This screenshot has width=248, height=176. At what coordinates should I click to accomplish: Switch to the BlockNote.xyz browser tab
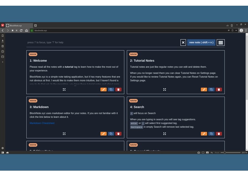point(19,25)
